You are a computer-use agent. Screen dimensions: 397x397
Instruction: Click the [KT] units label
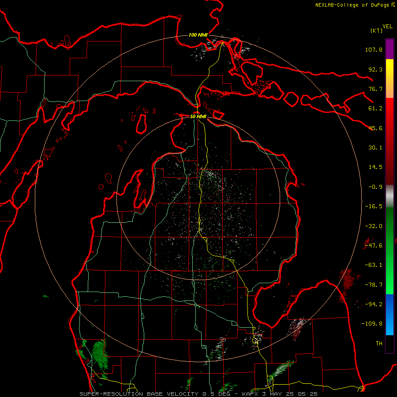point(376,30)
